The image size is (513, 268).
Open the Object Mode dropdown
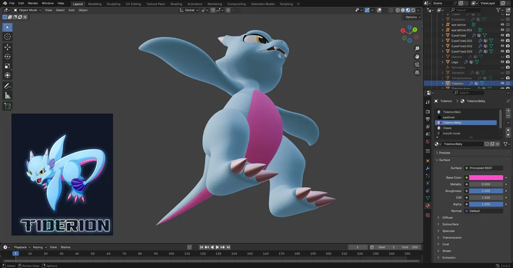(28, 10)
